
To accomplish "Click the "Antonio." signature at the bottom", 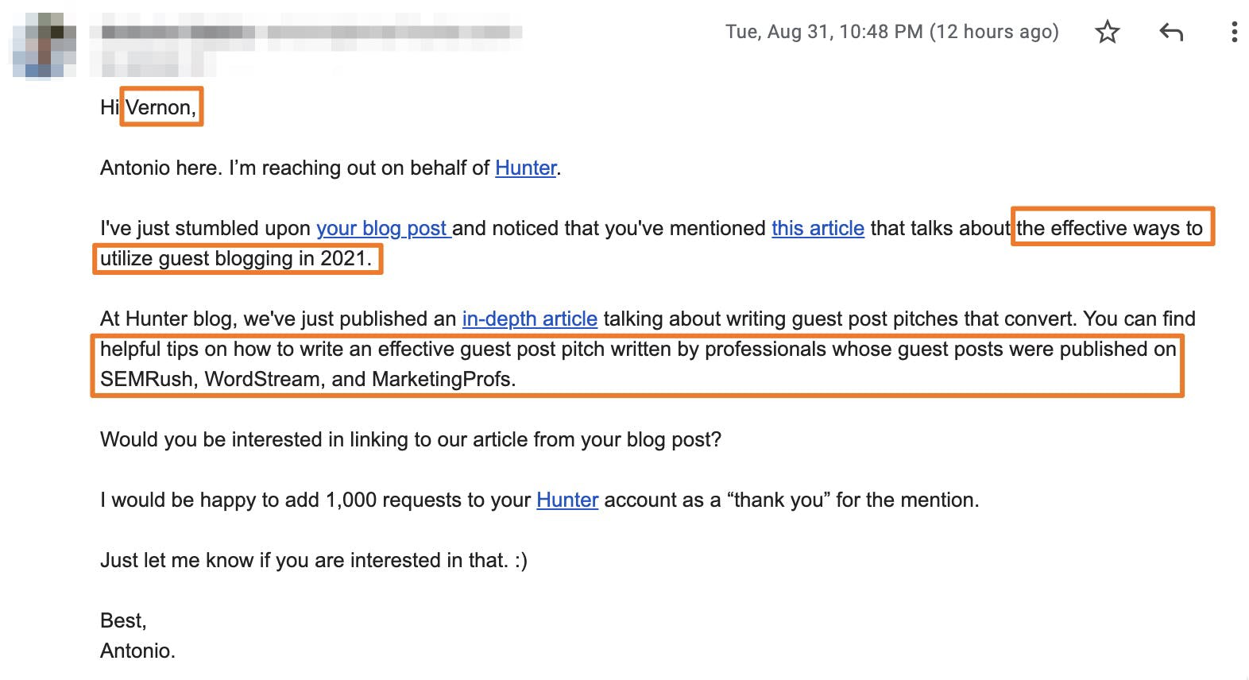I will tap(137, 651).
